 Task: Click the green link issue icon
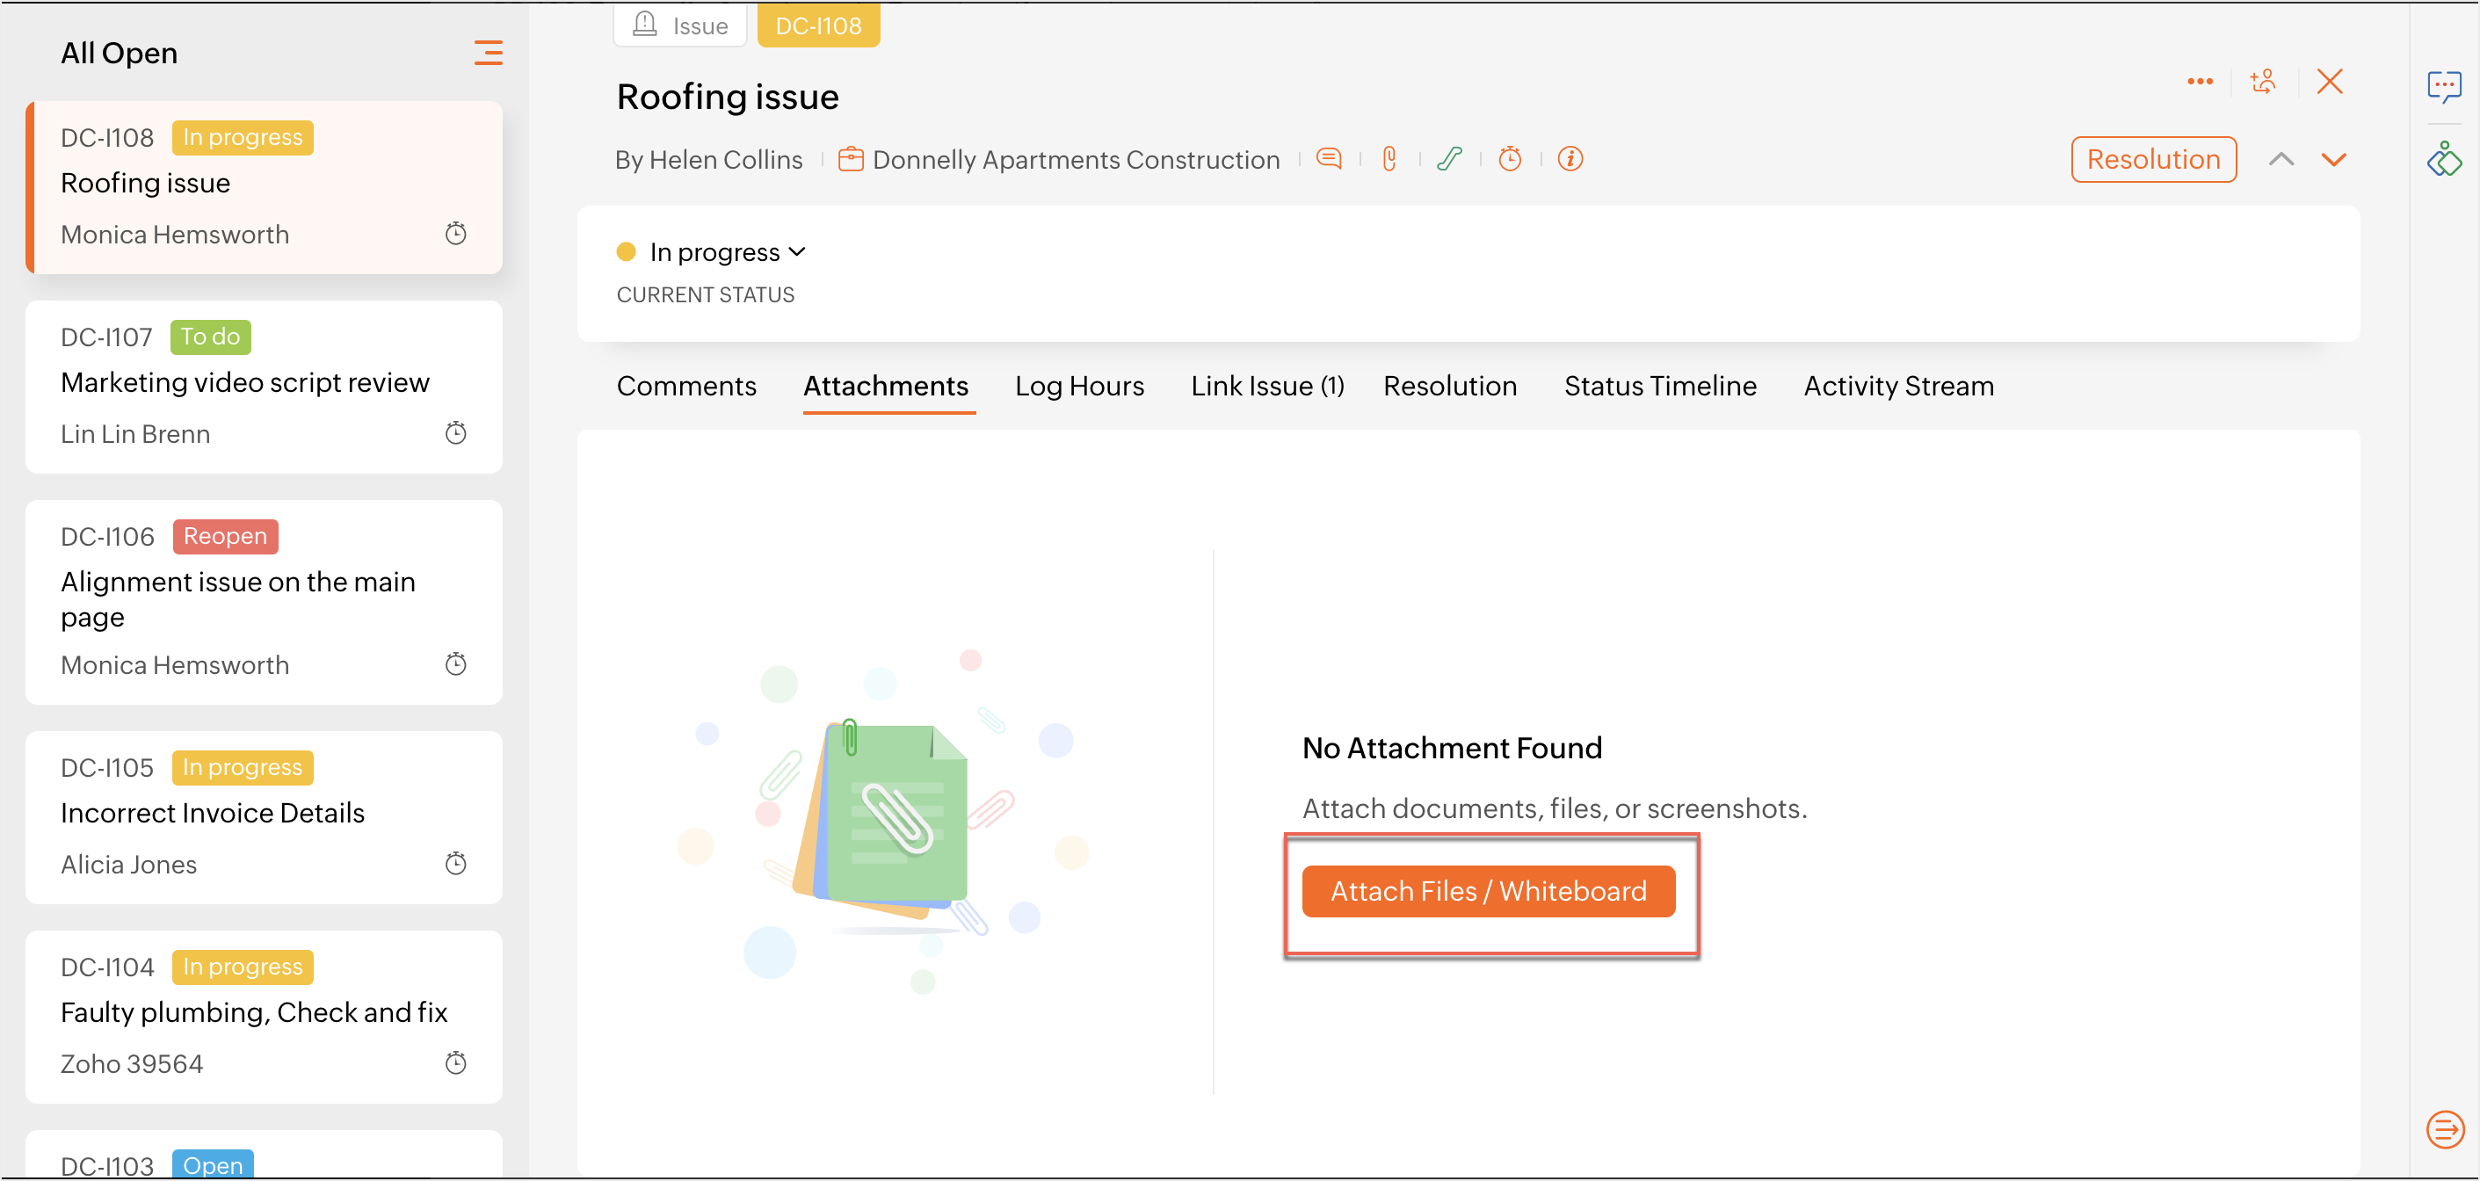(1449, 159)
